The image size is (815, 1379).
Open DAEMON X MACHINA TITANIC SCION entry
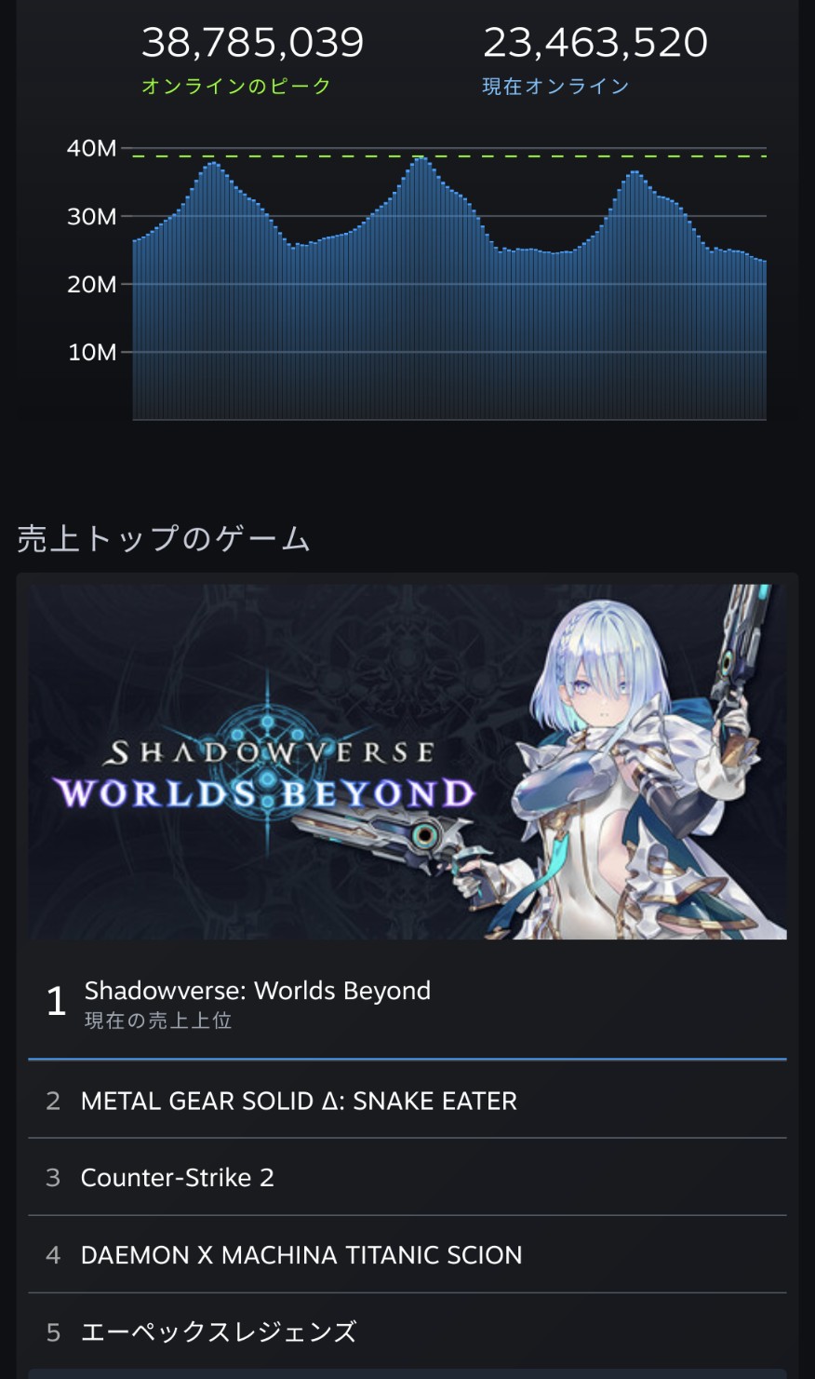click(407, 1254)
